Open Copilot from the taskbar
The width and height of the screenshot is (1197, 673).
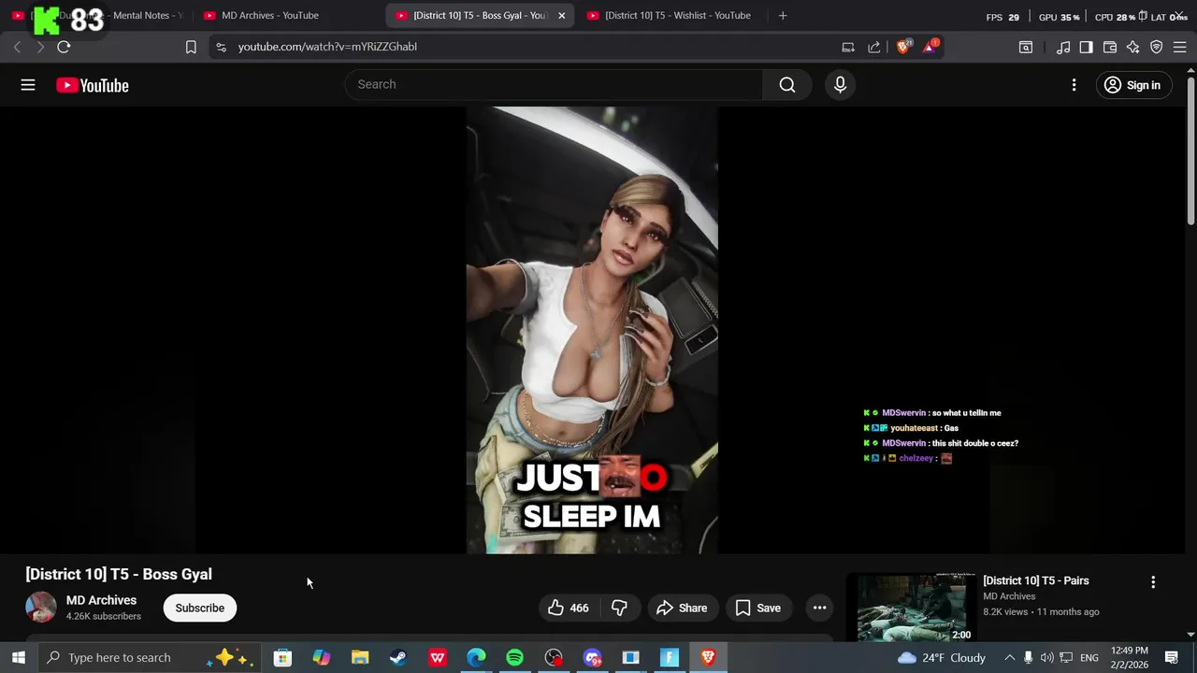[321, 658]
